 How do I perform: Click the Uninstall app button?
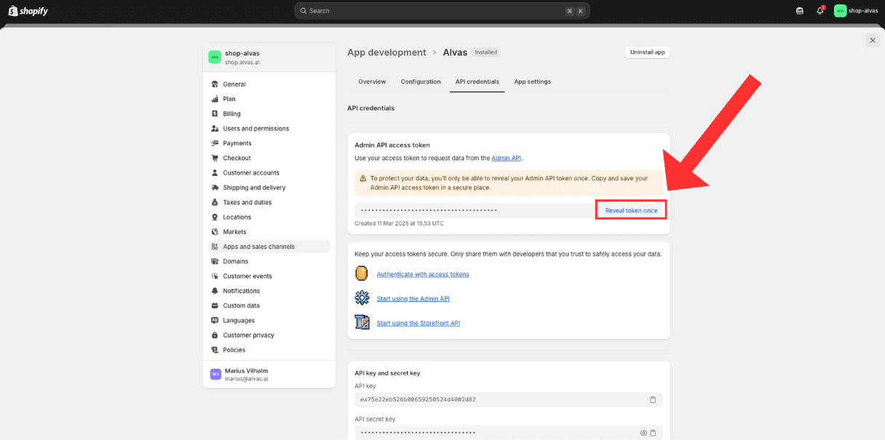click(x=647, y=52)
